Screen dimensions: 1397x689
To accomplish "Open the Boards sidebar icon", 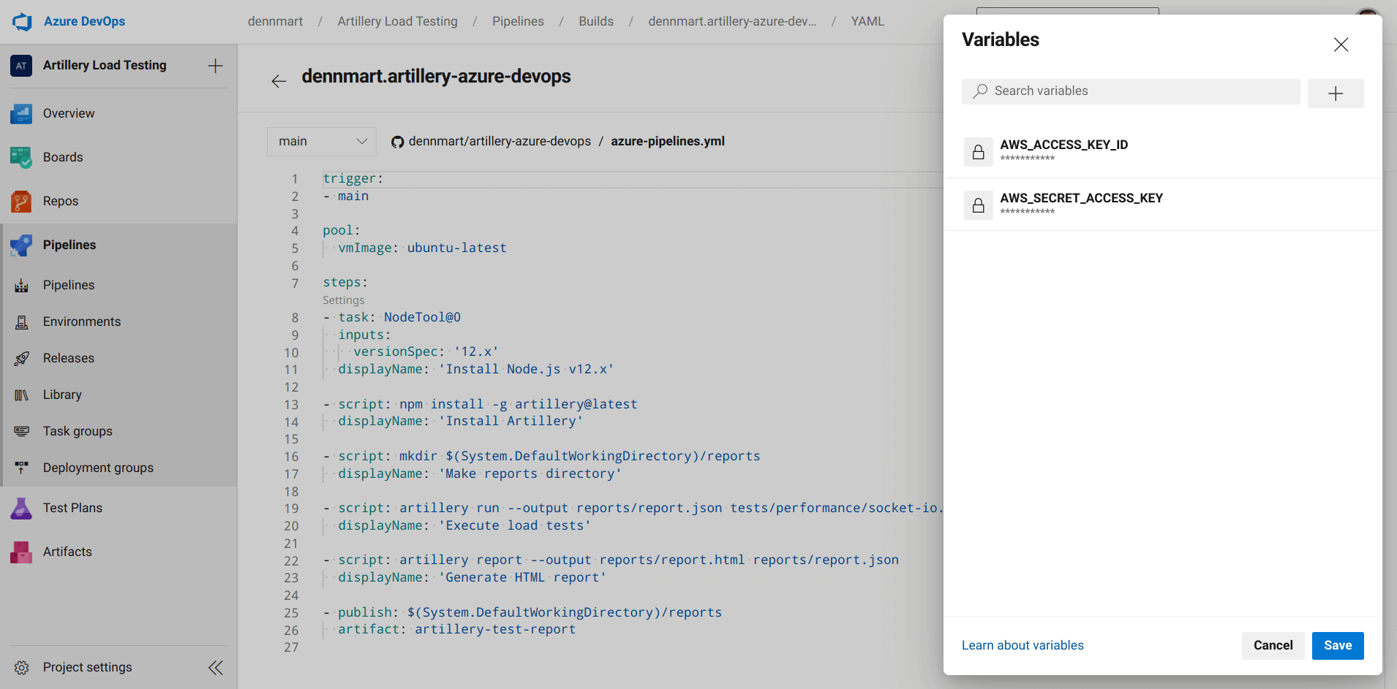I will (x=21, y=157).
